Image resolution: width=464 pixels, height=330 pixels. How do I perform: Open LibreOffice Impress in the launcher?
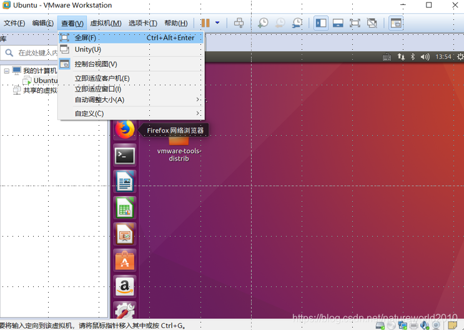pos(125,234)
